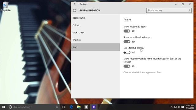Screen dimensions: 196x110
Task: Open Lock screen settings
Action: pos(95,33)
